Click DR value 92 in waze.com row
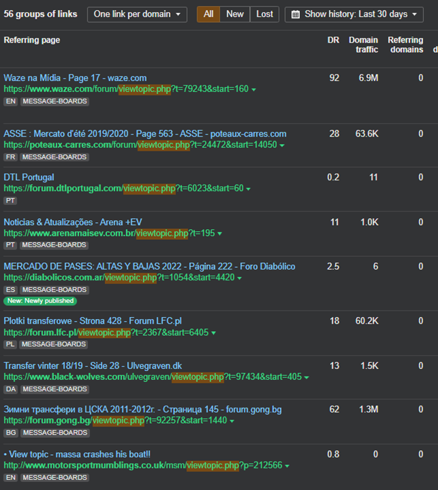438x490 pixels. (x=334, y=78)
